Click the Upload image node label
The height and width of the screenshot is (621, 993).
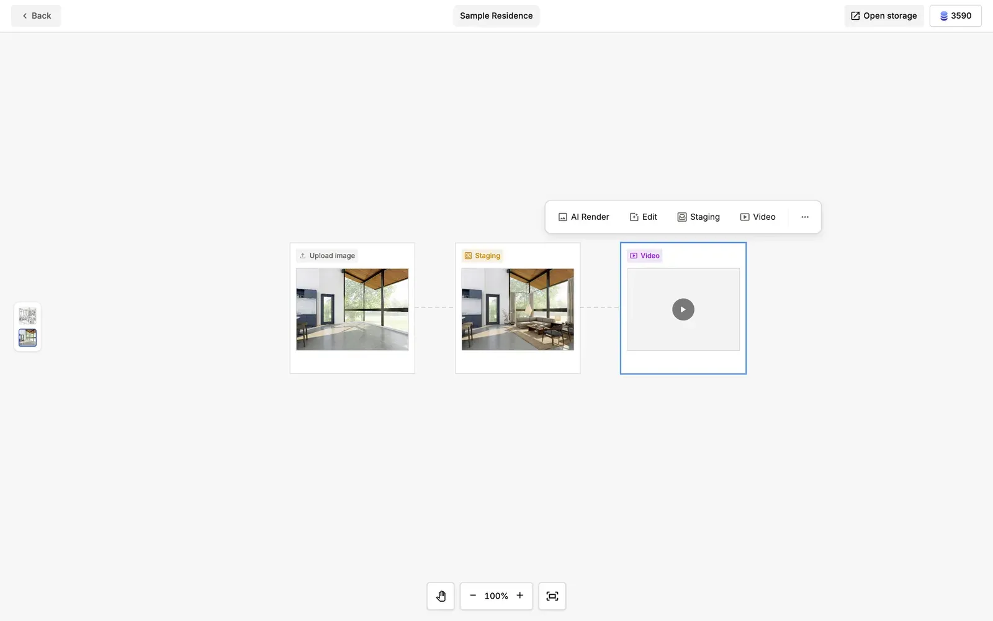327,255
